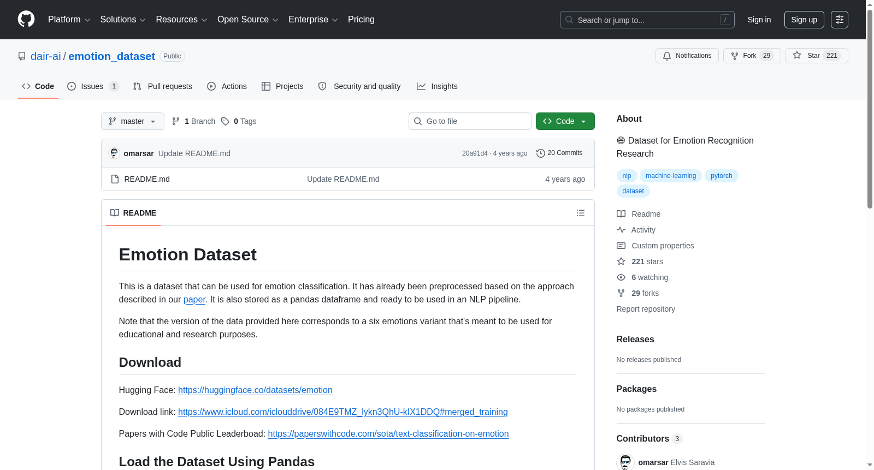Click the Go to file input

470,121
